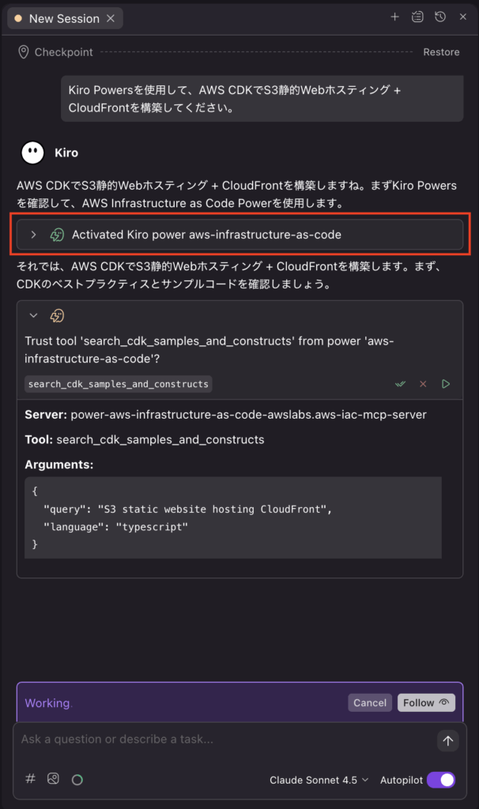
Task: Expand the Activated Kiro power row
Action: click(33, 235)
